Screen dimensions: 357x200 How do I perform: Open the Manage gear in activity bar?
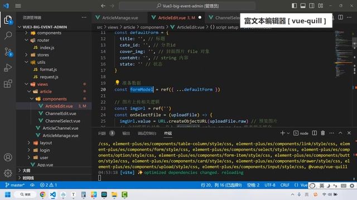(x=8, y=173)
